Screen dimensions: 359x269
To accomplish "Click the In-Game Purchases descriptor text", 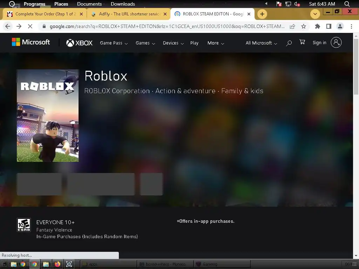I will (x=87, y=236).
